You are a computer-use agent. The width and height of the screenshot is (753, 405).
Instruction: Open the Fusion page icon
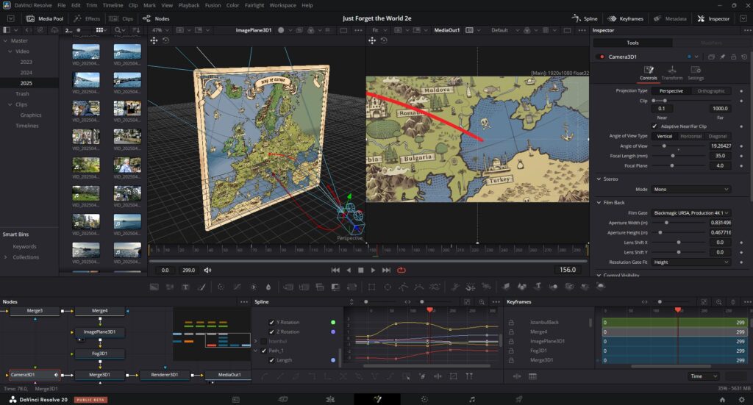377,399
